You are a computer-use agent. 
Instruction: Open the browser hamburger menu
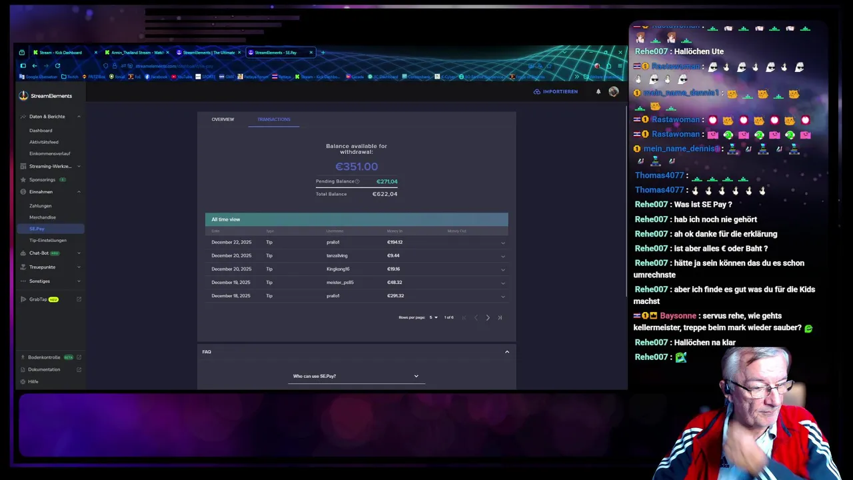tap(620, 65)
